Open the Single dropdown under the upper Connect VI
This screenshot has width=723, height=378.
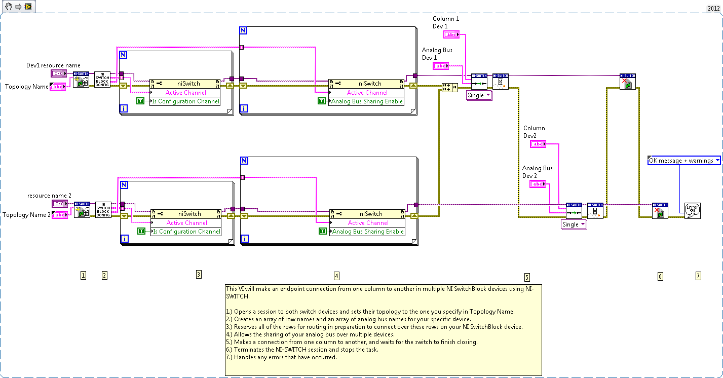click(x=479, y=95)
